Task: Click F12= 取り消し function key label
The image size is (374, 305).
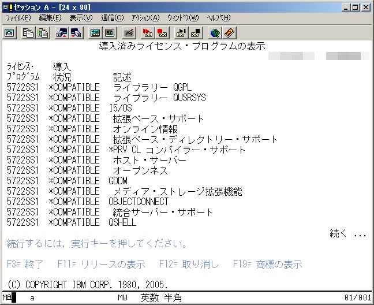Action: pyautogui.click(x=189, y=264)
